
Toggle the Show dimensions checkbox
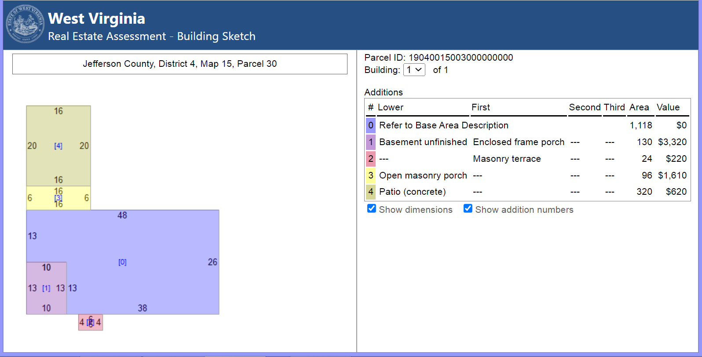(x=372, y=209)
